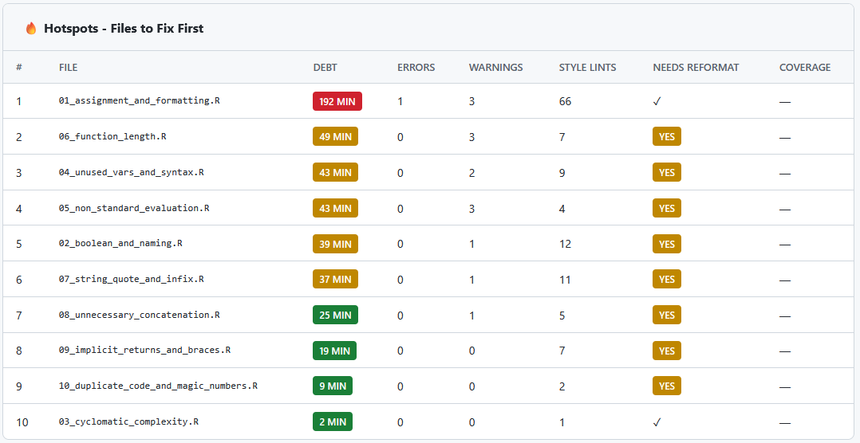
Task: Open file 04_unused_vars_and_syntax.R
Action: [x=131, y=172]
